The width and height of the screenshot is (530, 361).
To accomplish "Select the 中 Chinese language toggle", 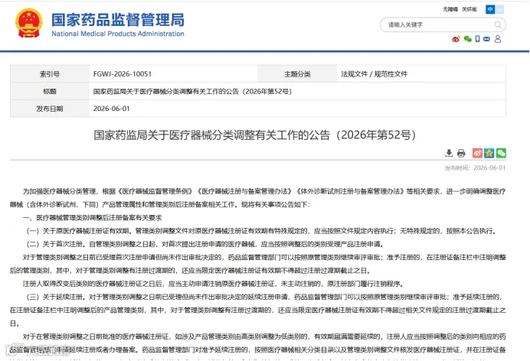I will [490, 9].
